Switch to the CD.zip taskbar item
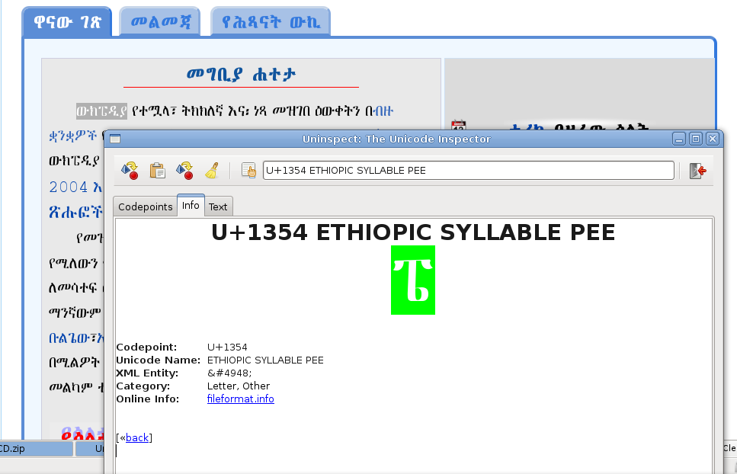The image size is (737, 474). coord(36,449)
